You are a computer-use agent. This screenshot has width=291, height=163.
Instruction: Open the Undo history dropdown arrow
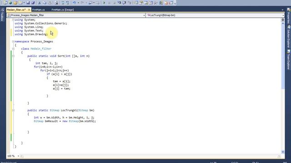pyautogui.click(x=78, y=3)
